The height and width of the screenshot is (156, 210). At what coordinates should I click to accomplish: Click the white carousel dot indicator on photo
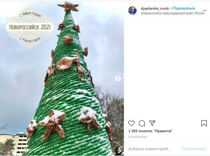(x=61, y=151)
